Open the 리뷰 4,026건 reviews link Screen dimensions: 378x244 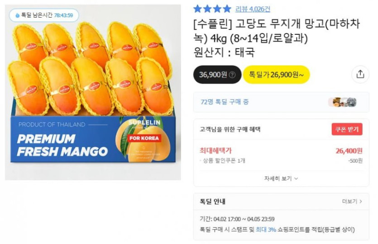253,9
